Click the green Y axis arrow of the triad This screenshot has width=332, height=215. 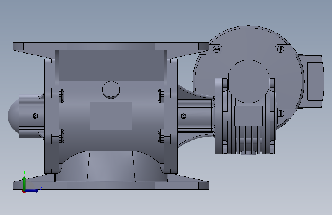(x=25, y=183)
